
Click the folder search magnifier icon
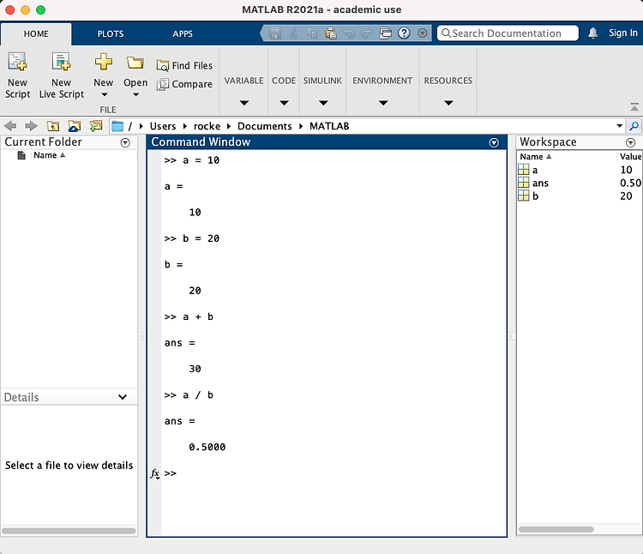(634, 126)
